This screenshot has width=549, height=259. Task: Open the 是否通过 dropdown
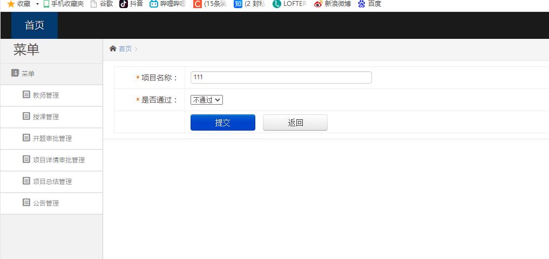207,100
